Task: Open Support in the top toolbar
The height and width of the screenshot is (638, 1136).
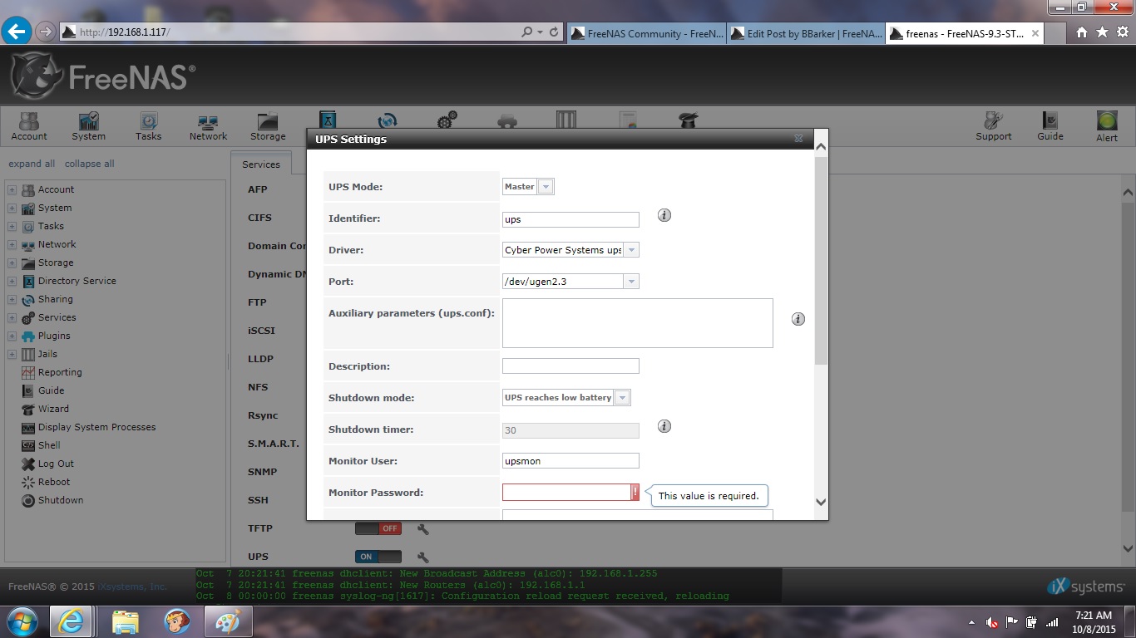Action: (994, 126)
